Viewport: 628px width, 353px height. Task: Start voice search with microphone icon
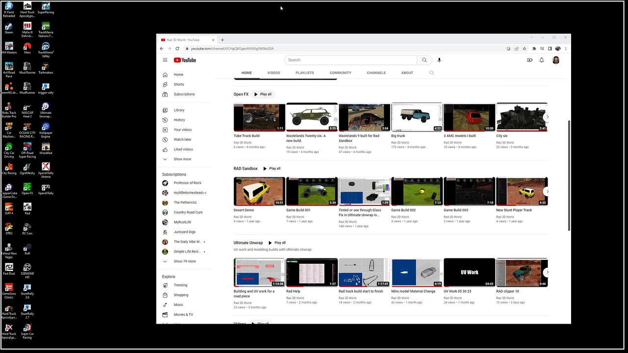(439, 60)
